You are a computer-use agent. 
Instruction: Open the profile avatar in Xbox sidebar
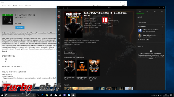[59, 16]
